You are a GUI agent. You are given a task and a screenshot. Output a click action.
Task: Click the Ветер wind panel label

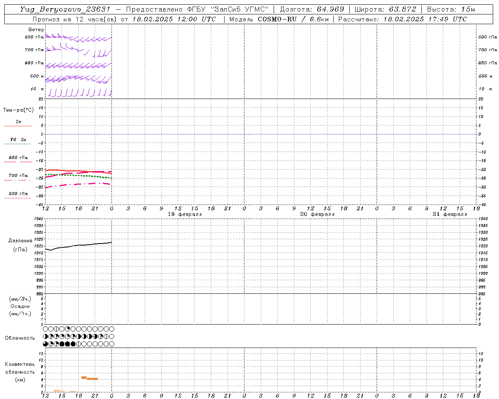[36, 30]
